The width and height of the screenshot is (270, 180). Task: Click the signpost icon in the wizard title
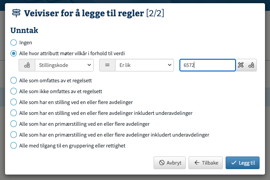coord(16,13)
